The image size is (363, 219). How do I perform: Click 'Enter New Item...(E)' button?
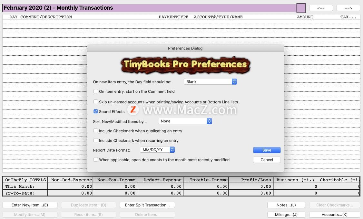[x=30, y=205]
